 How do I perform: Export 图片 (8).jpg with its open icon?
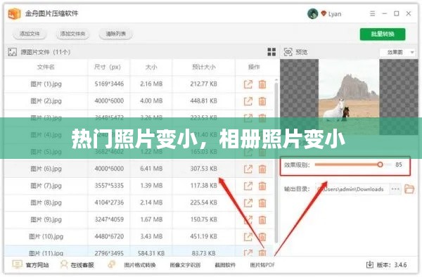(x=248, y=202)
